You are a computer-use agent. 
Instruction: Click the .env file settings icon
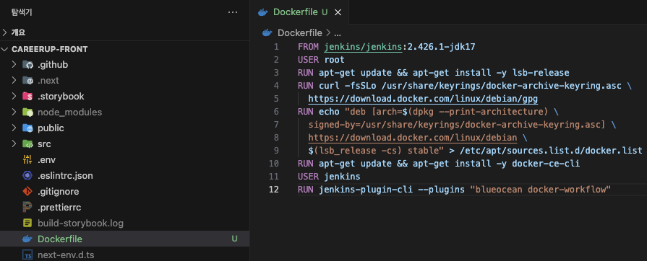click(27, 160)
